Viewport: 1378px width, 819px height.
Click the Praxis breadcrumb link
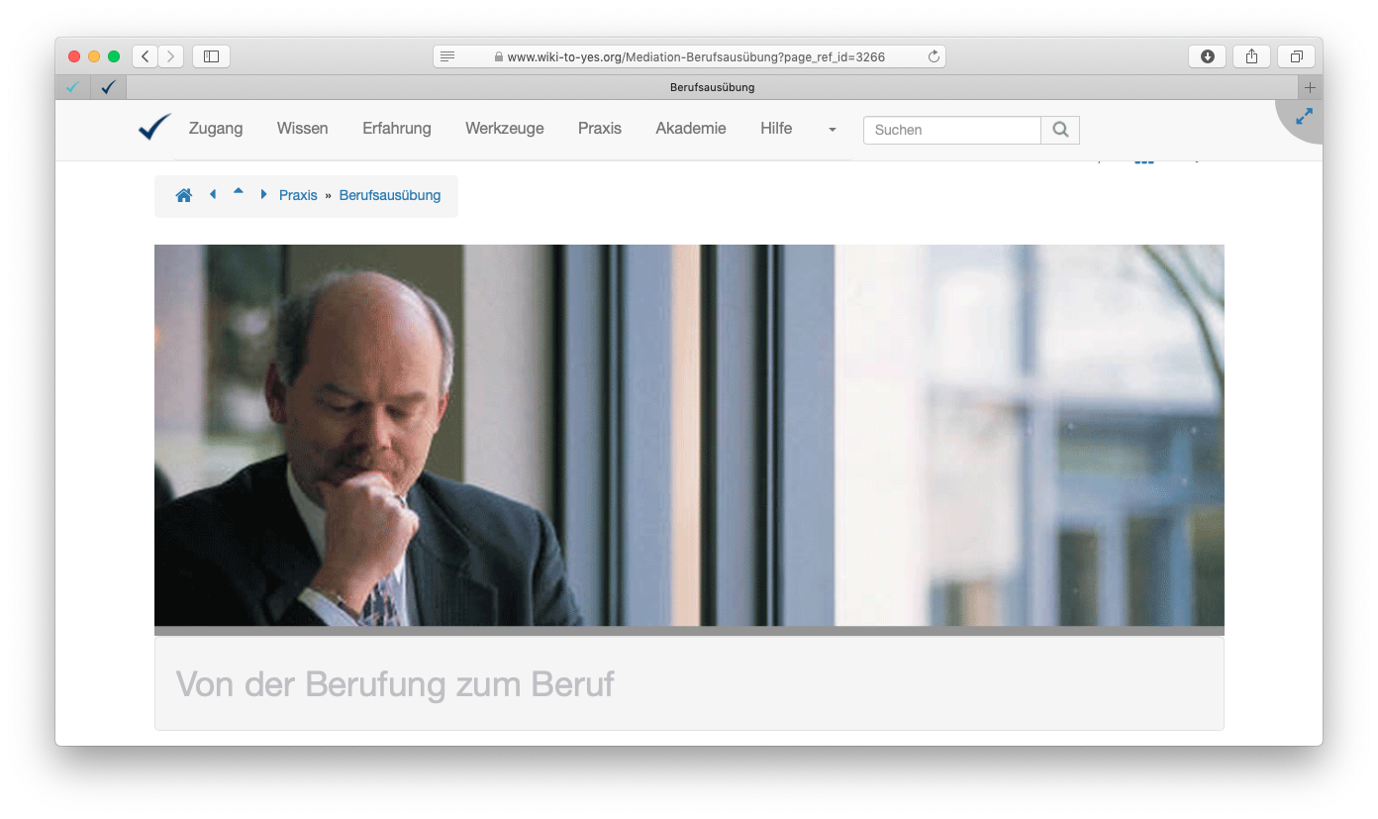[298, 196]
